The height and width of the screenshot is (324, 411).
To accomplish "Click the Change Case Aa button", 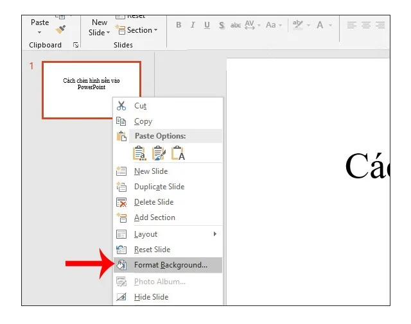I will coord(270,25).
